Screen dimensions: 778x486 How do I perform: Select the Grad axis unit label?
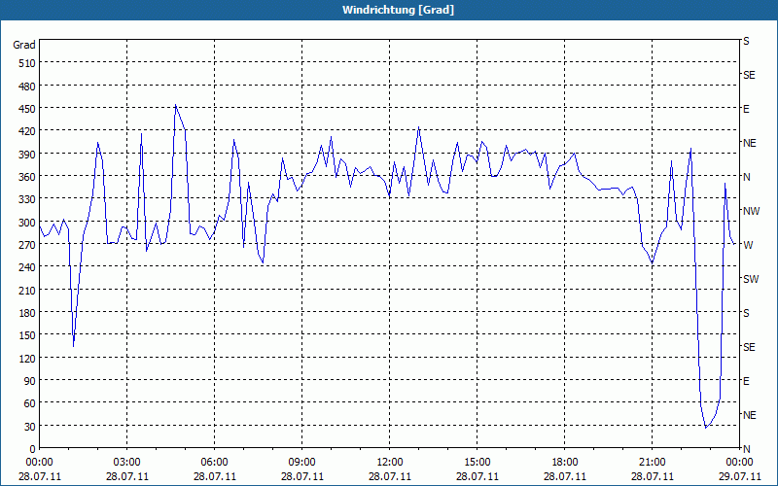coord(24,45)
